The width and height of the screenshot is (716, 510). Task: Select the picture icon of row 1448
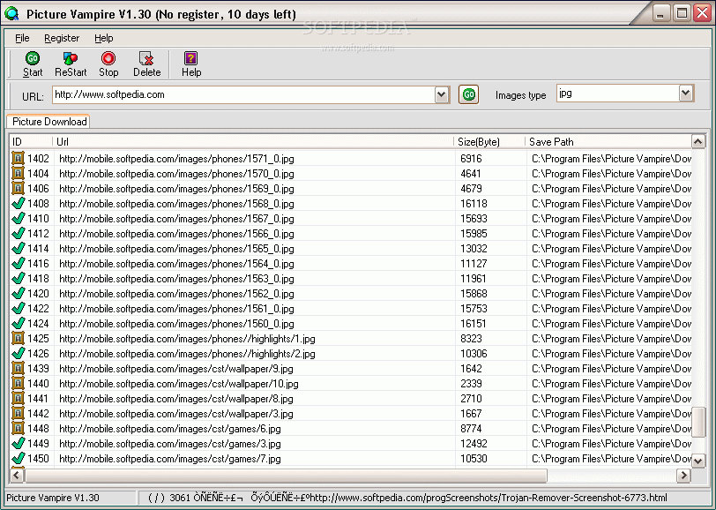tap(18, 428)
